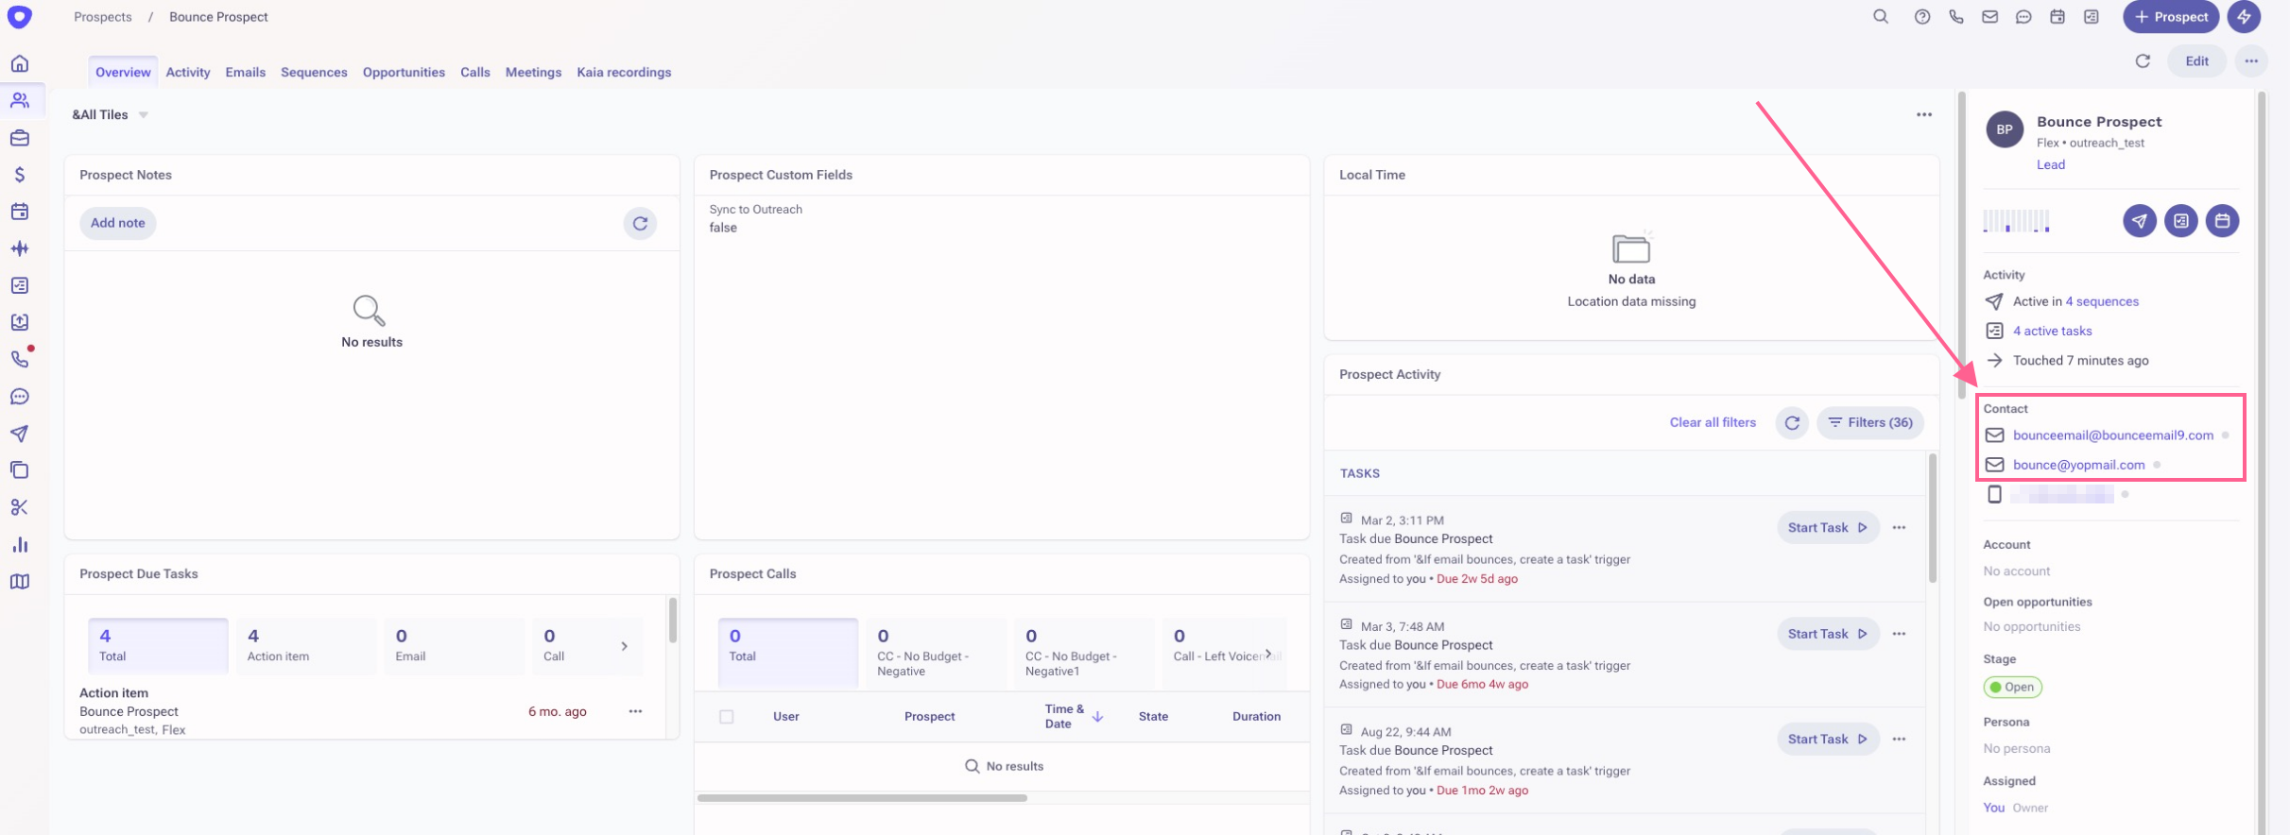
Task: Switch to the Meetings tab
Action: (533, 73)
